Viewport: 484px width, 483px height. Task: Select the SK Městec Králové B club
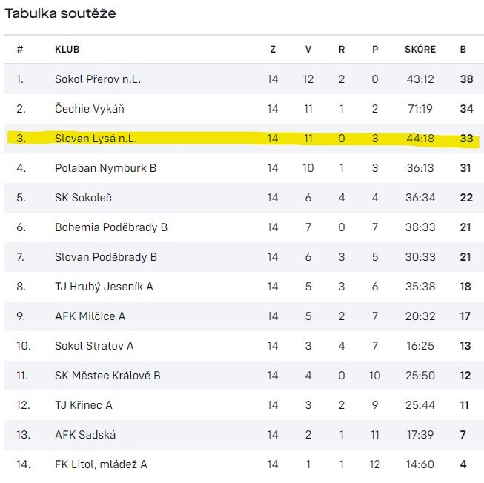click(107, 376)
